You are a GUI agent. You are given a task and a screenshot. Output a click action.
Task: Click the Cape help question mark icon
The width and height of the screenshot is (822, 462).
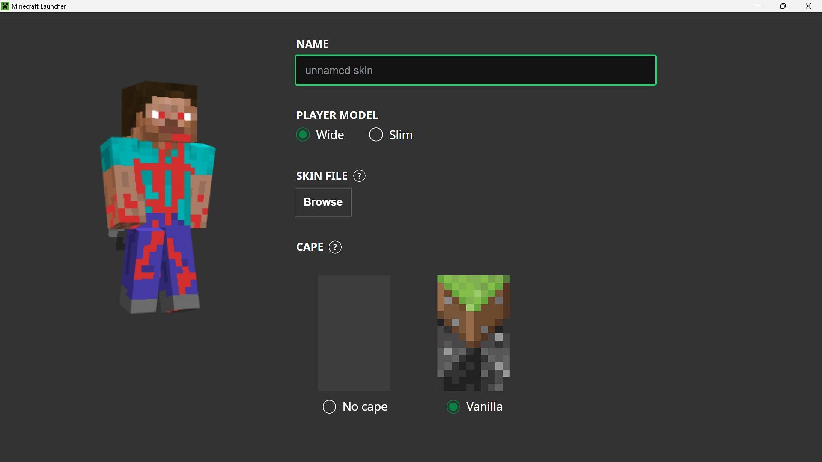pos(335,247)
